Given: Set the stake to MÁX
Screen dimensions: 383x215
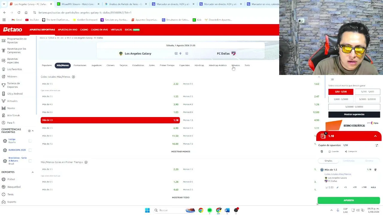Looking at the screenshot, I should 373,187.
